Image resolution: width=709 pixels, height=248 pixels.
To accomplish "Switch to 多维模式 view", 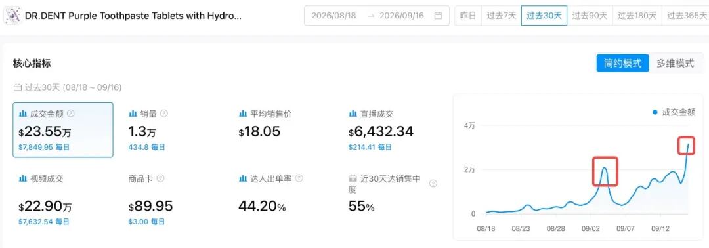I will coord(675,63).
